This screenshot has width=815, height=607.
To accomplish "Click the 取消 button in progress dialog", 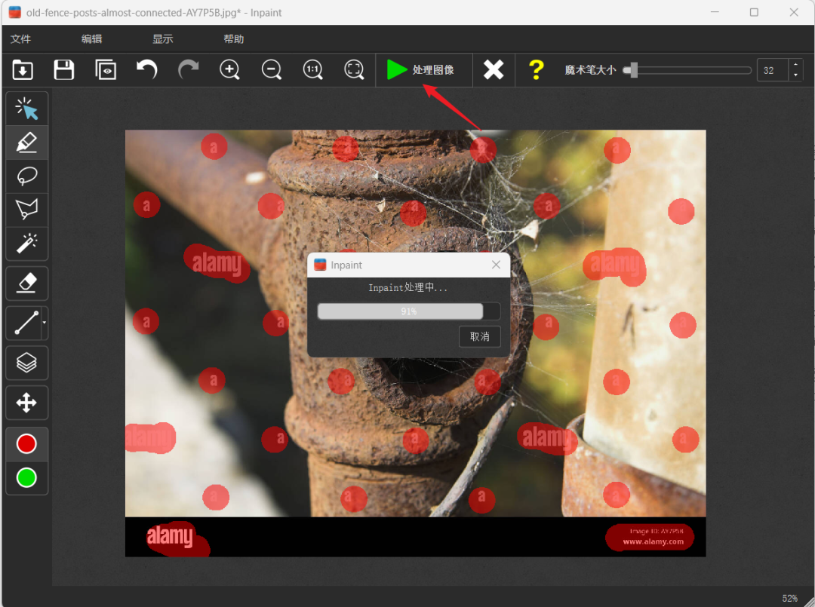I will tap(479, 336).
